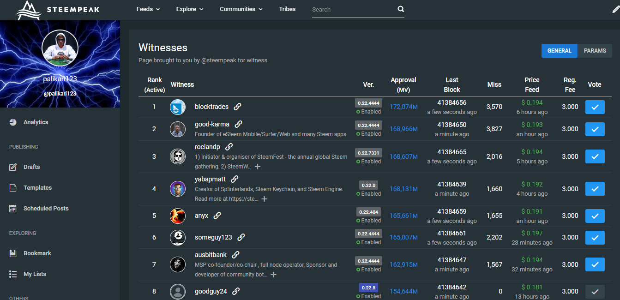This screenshot has width=620, height=300.
Task: Toggle the vote checkbox for blocktrades
Action: pos(595,107)
